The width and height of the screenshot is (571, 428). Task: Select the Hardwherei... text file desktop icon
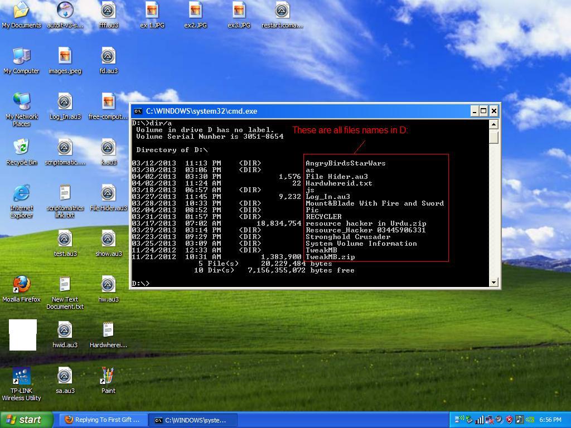(x=109, y=335)
